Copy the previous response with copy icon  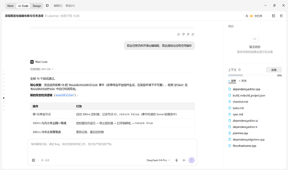tap(188, 34)
